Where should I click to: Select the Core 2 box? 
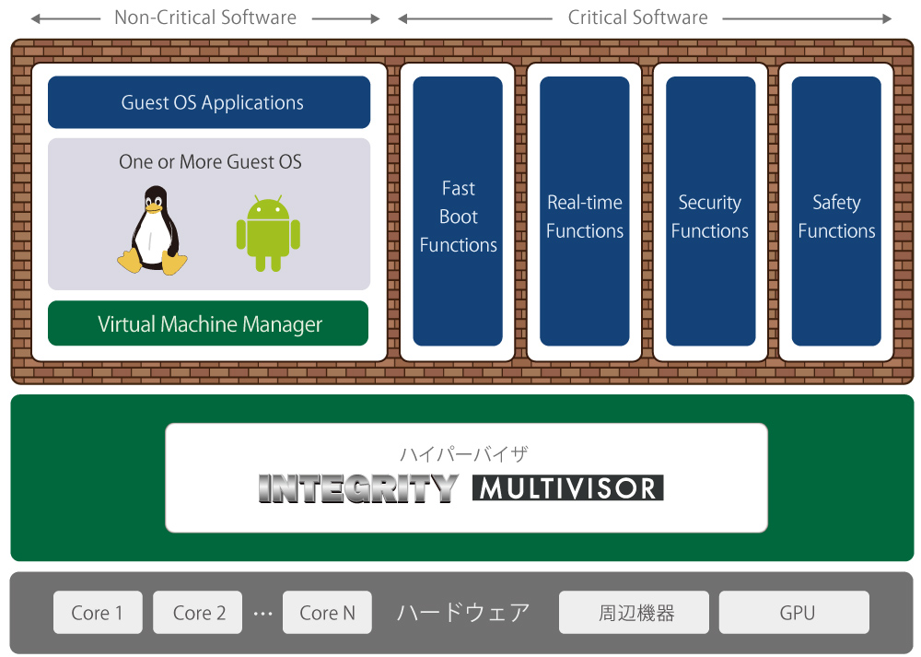(197, 613)
